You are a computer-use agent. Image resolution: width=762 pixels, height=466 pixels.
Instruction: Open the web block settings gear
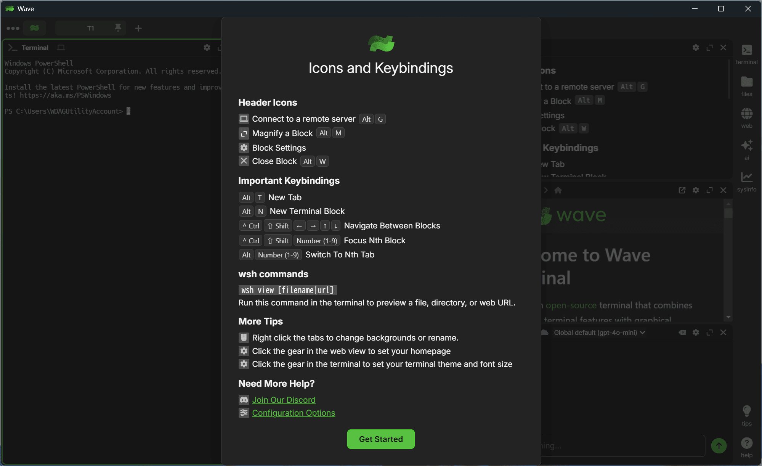[x=696, y=190]
